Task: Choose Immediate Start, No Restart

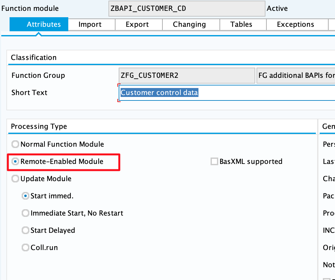Action: pos(26,213)
